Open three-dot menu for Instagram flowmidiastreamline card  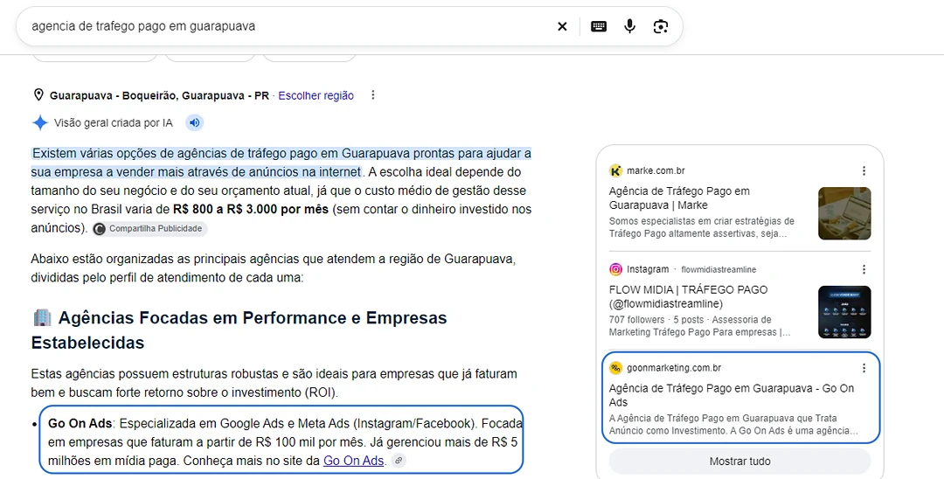tap(864, 269)
